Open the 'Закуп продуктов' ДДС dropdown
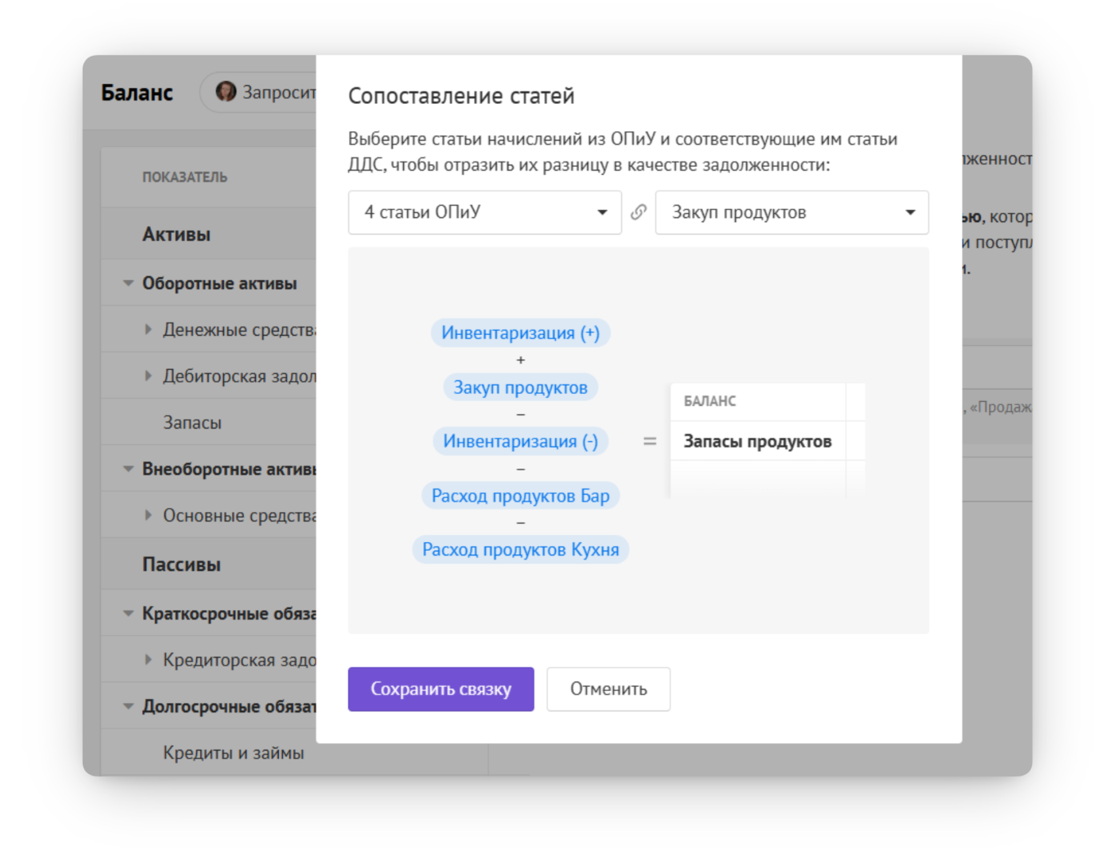This screenshot has height=848, width=1108. click(x=792, y=212)
